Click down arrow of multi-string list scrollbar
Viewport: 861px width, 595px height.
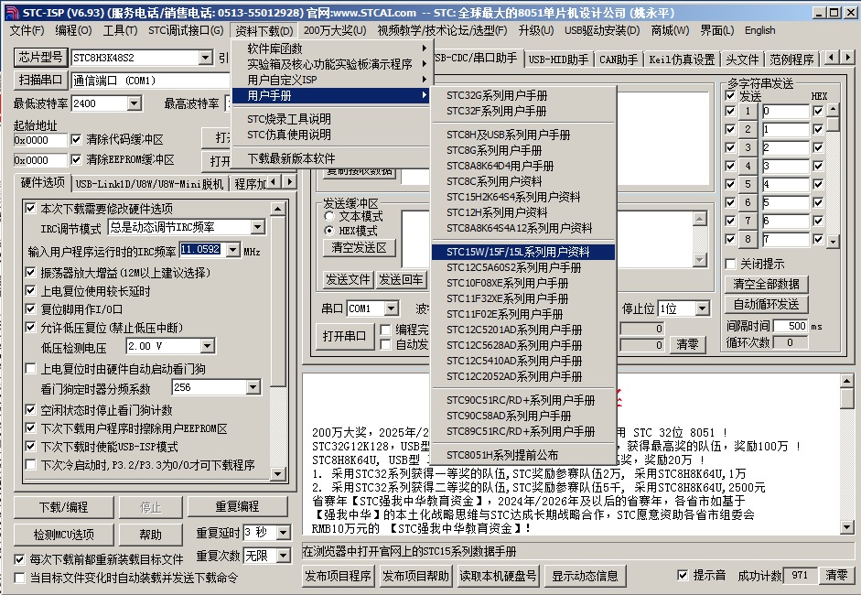(x=833, y=241)
